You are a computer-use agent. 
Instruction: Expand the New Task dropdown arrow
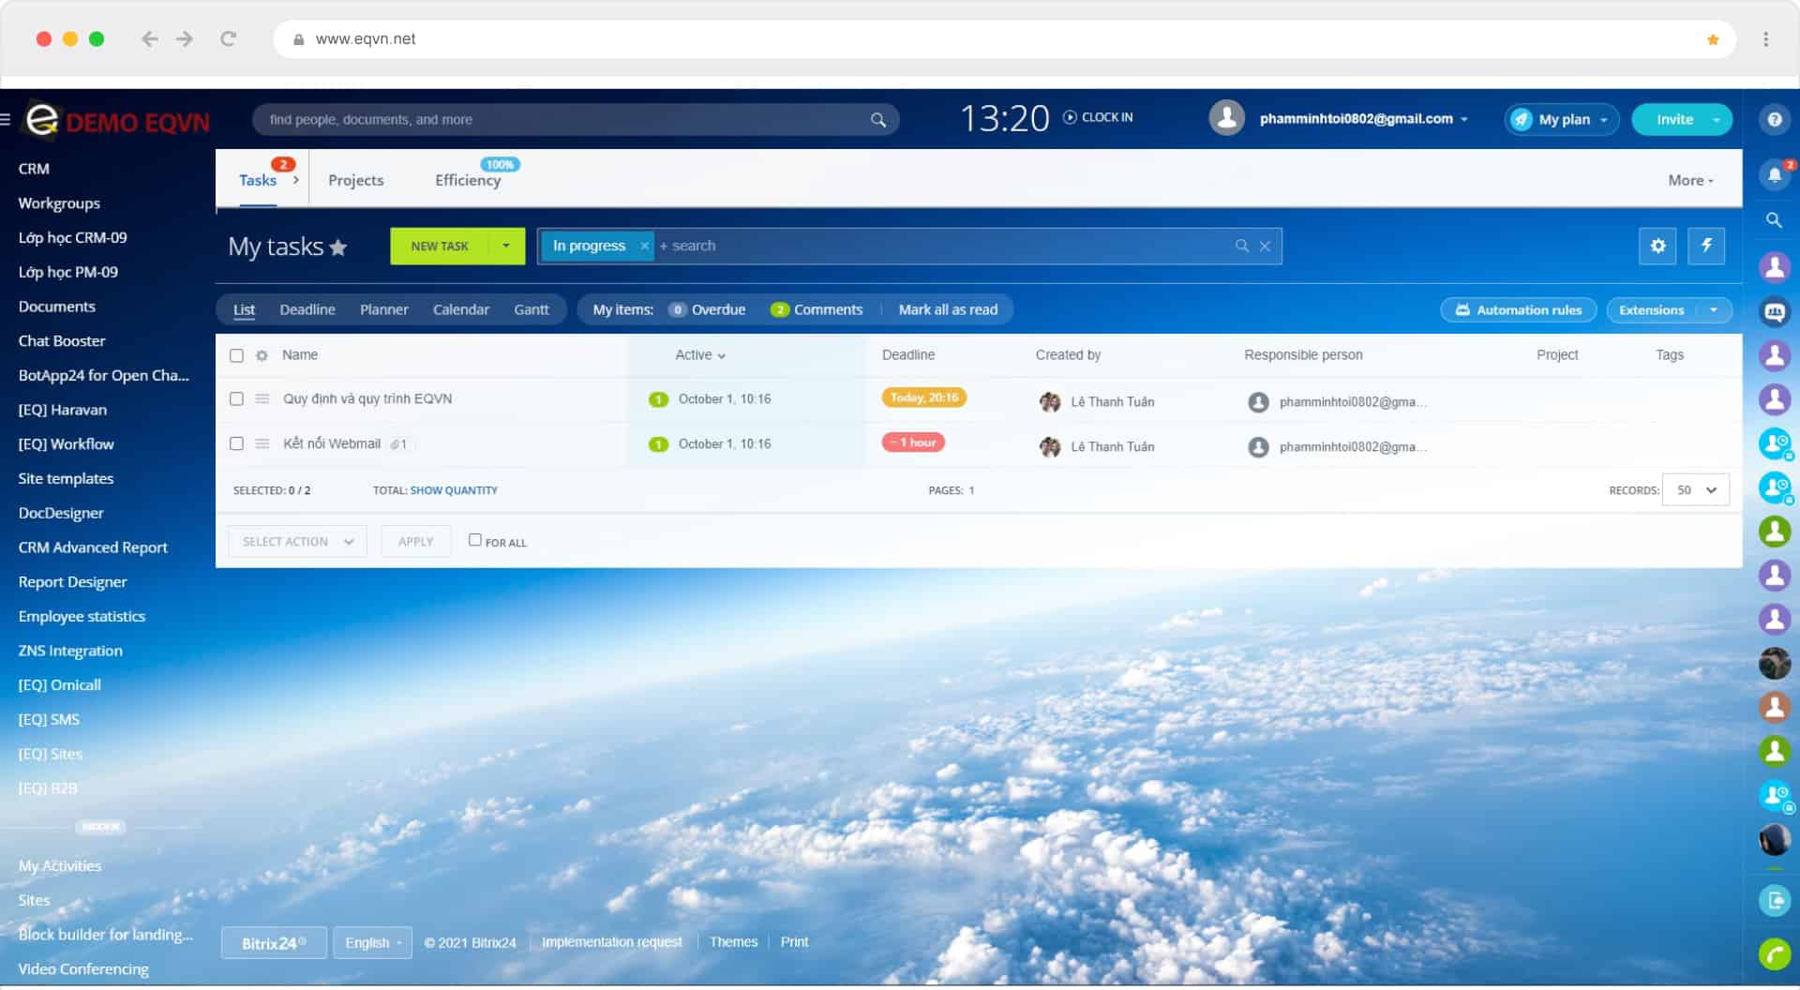pyautogui.click(x=506, y=246)
